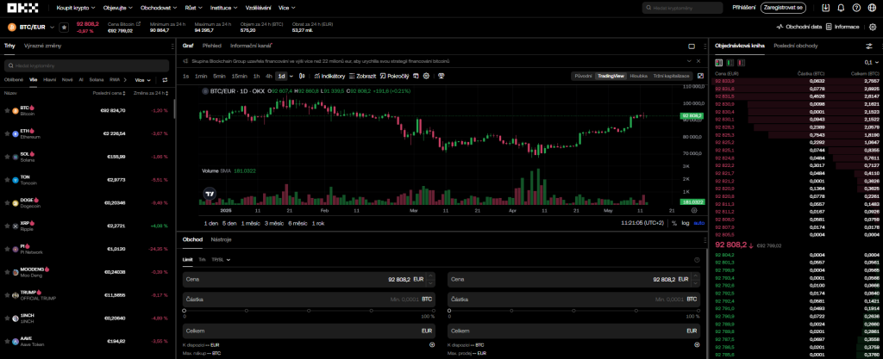Click the OKX logo

[22, 8]
